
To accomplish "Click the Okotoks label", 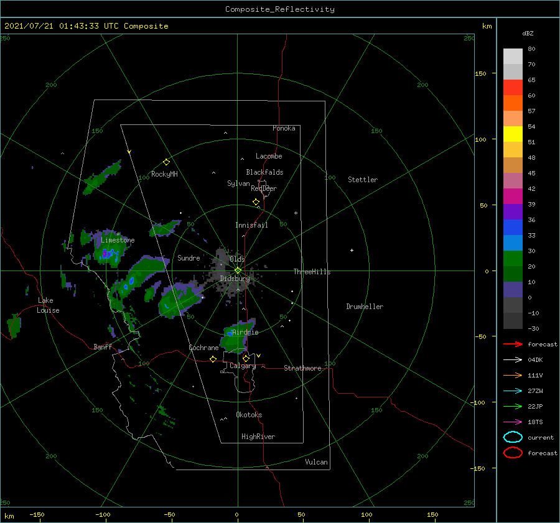I will 249,414.
